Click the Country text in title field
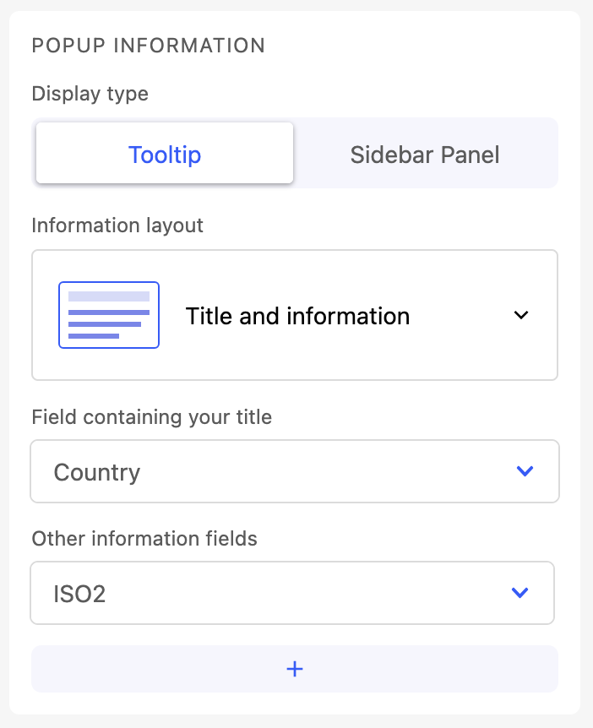Image resolution: width=593 pixels, height=728 pixels. tap(97, 472)
